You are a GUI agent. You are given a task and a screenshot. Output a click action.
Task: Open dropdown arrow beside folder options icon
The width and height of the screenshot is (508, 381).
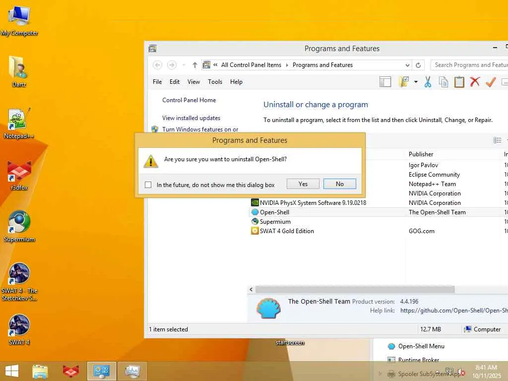tap(416, 82)
